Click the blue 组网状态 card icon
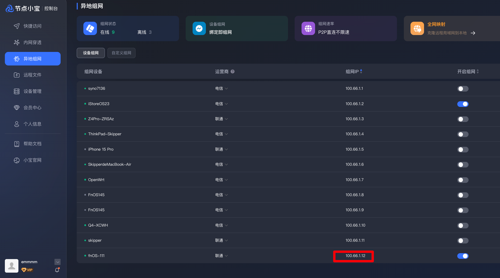The height and width of the screenshot is (278, 500). [x=90, y=28]
